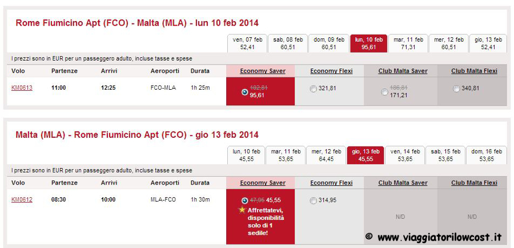
Task: Open outbound Economy Saver fare header link
Action: (263, 71)
